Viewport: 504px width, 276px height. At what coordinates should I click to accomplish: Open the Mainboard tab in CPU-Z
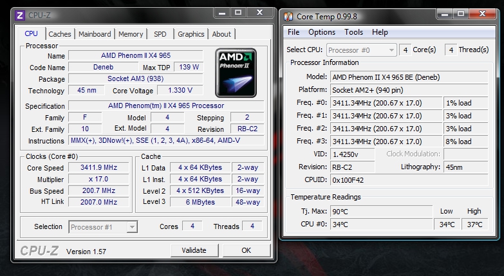tap(95, 34)
